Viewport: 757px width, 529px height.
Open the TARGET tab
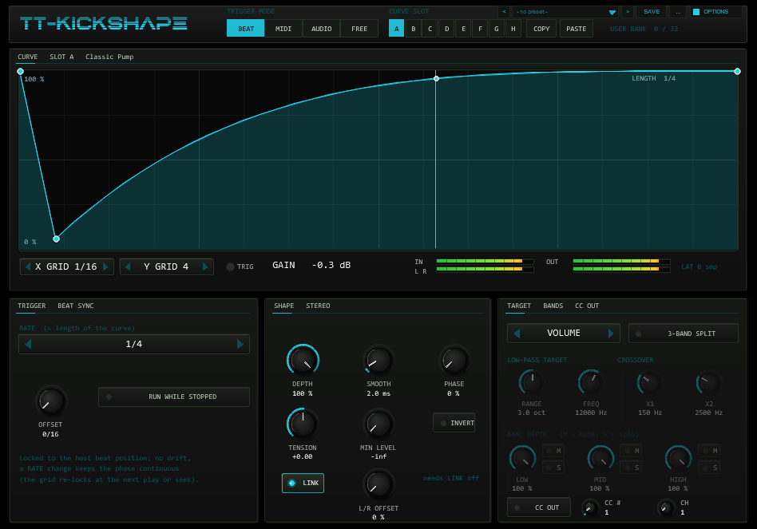(519, 306)
